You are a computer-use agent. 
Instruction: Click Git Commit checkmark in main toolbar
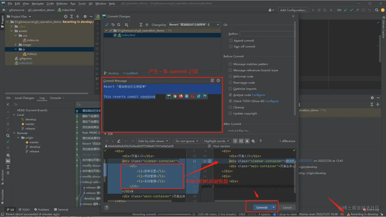point(352,10)
